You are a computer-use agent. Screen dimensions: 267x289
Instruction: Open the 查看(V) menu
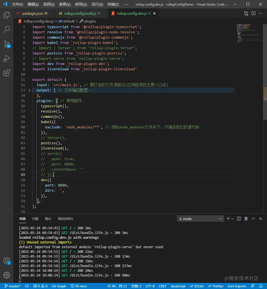point(65,4)
